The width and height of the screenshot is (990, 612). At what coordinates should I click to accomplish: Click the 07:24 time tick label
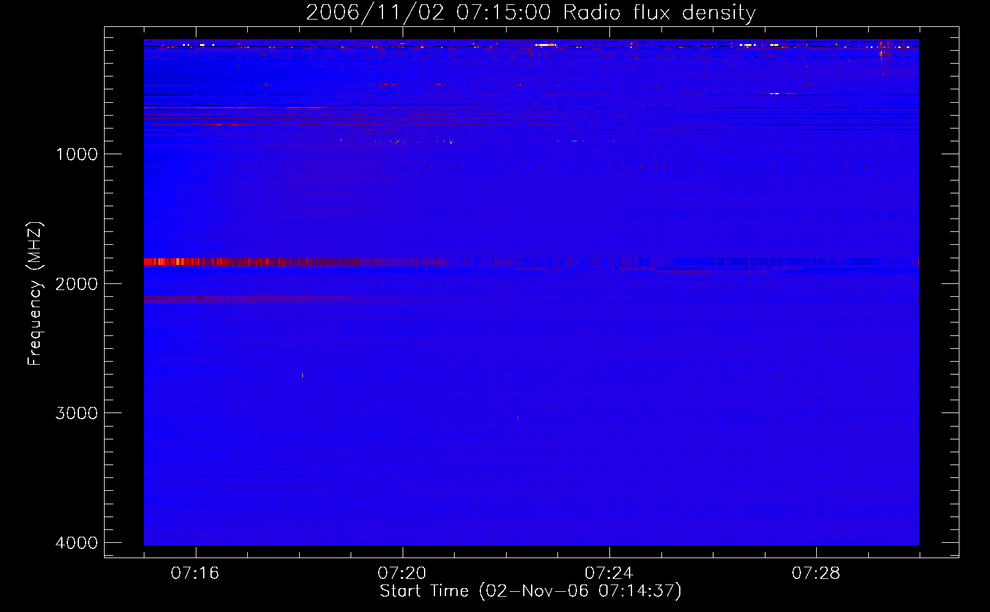pyautogui.click(x=609, y=573)
